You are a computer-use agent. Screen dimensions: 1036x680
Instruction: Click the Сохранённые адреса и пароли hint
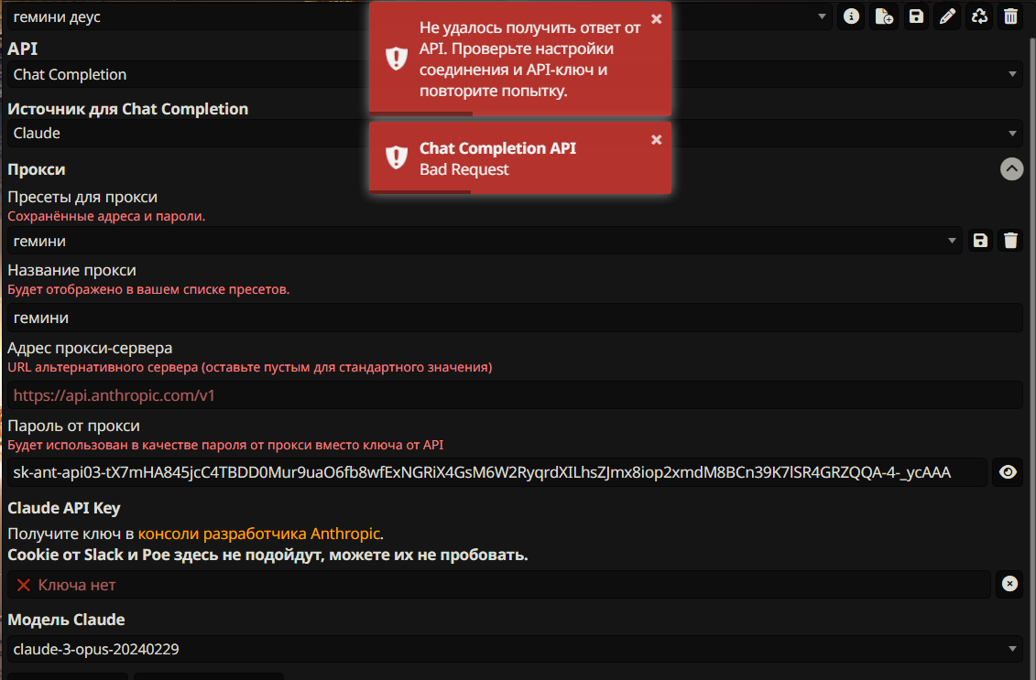tap(106, 217)
